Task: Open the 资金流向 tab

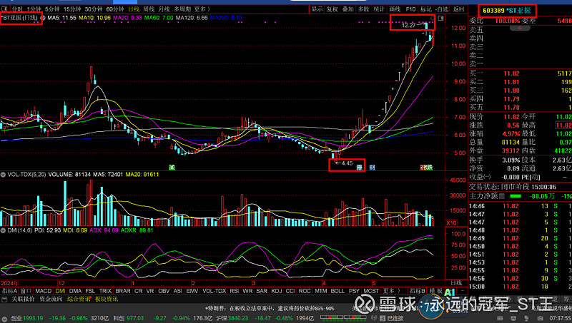Action: [51, 299]
